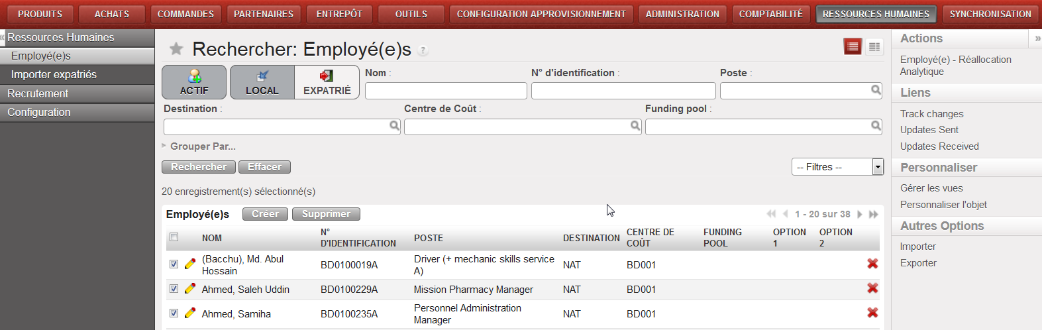1042x330 pixels.
Task: Click the pencil edit icon for Ahmed, Samiha
Action: [x=190, y=313]
